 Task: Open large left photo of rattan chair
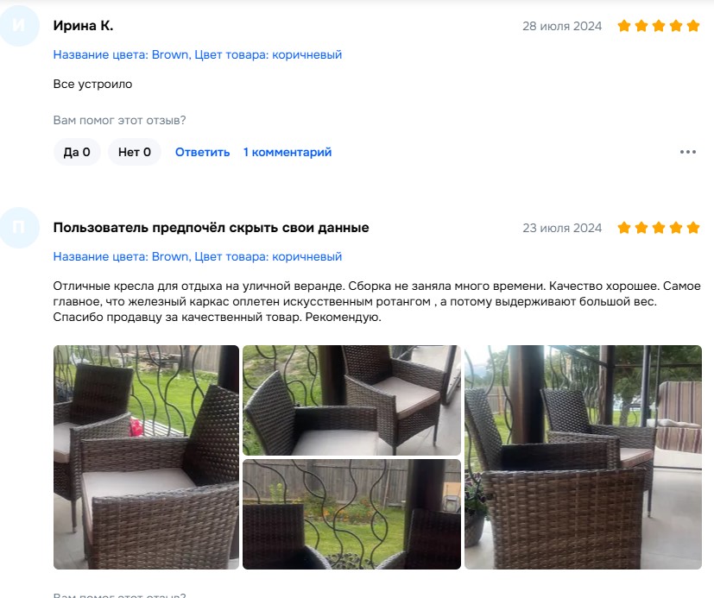click(146, 457)
